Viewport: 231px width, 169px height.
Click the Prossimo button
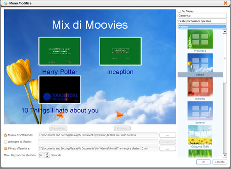point(122,128)
